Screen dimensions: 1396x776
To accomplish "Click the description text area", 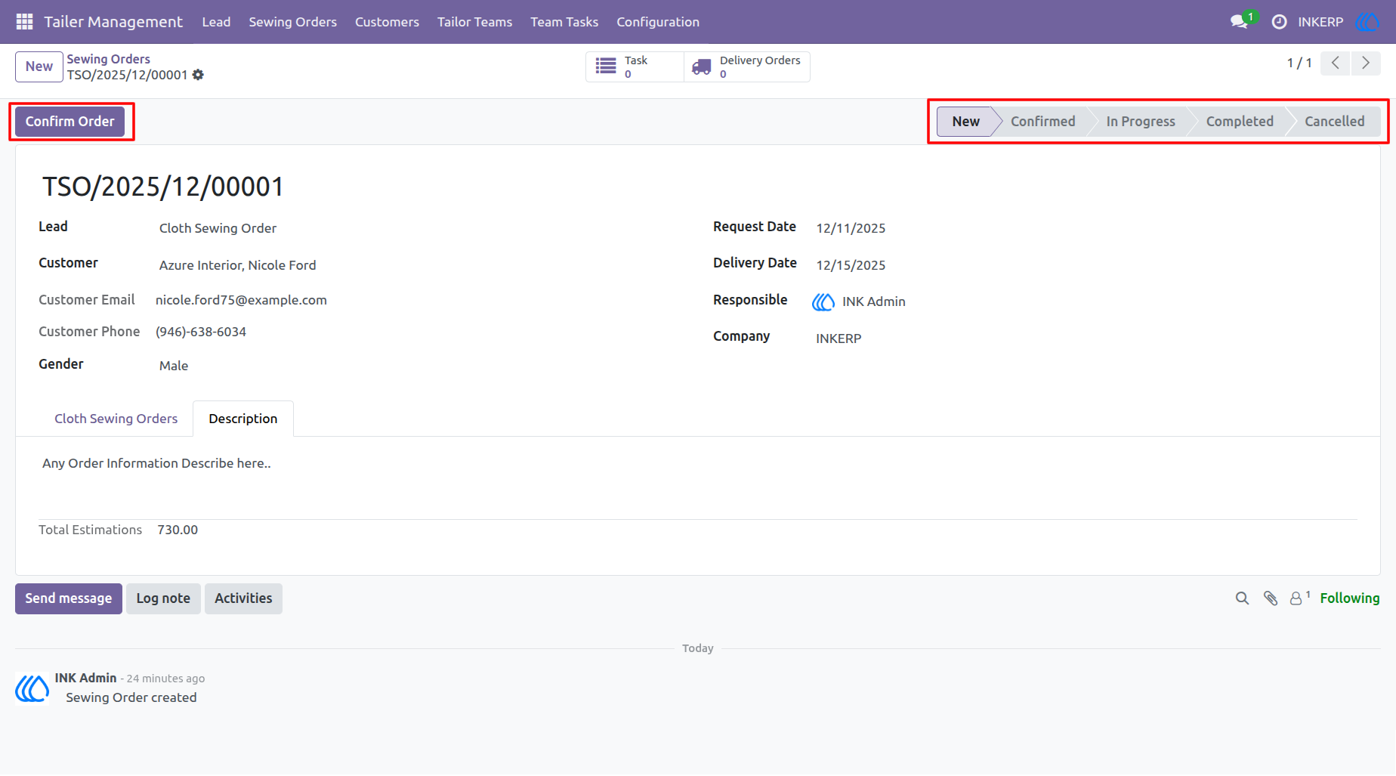I will 698,464.
